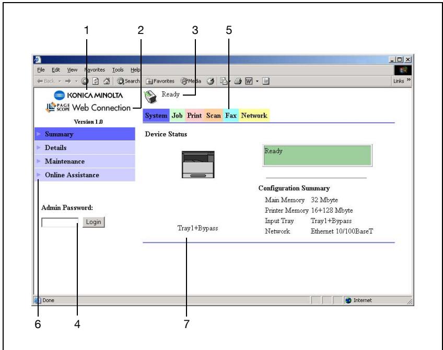
Task: Click the Edit with Word icon
Action: click(249, 81)
